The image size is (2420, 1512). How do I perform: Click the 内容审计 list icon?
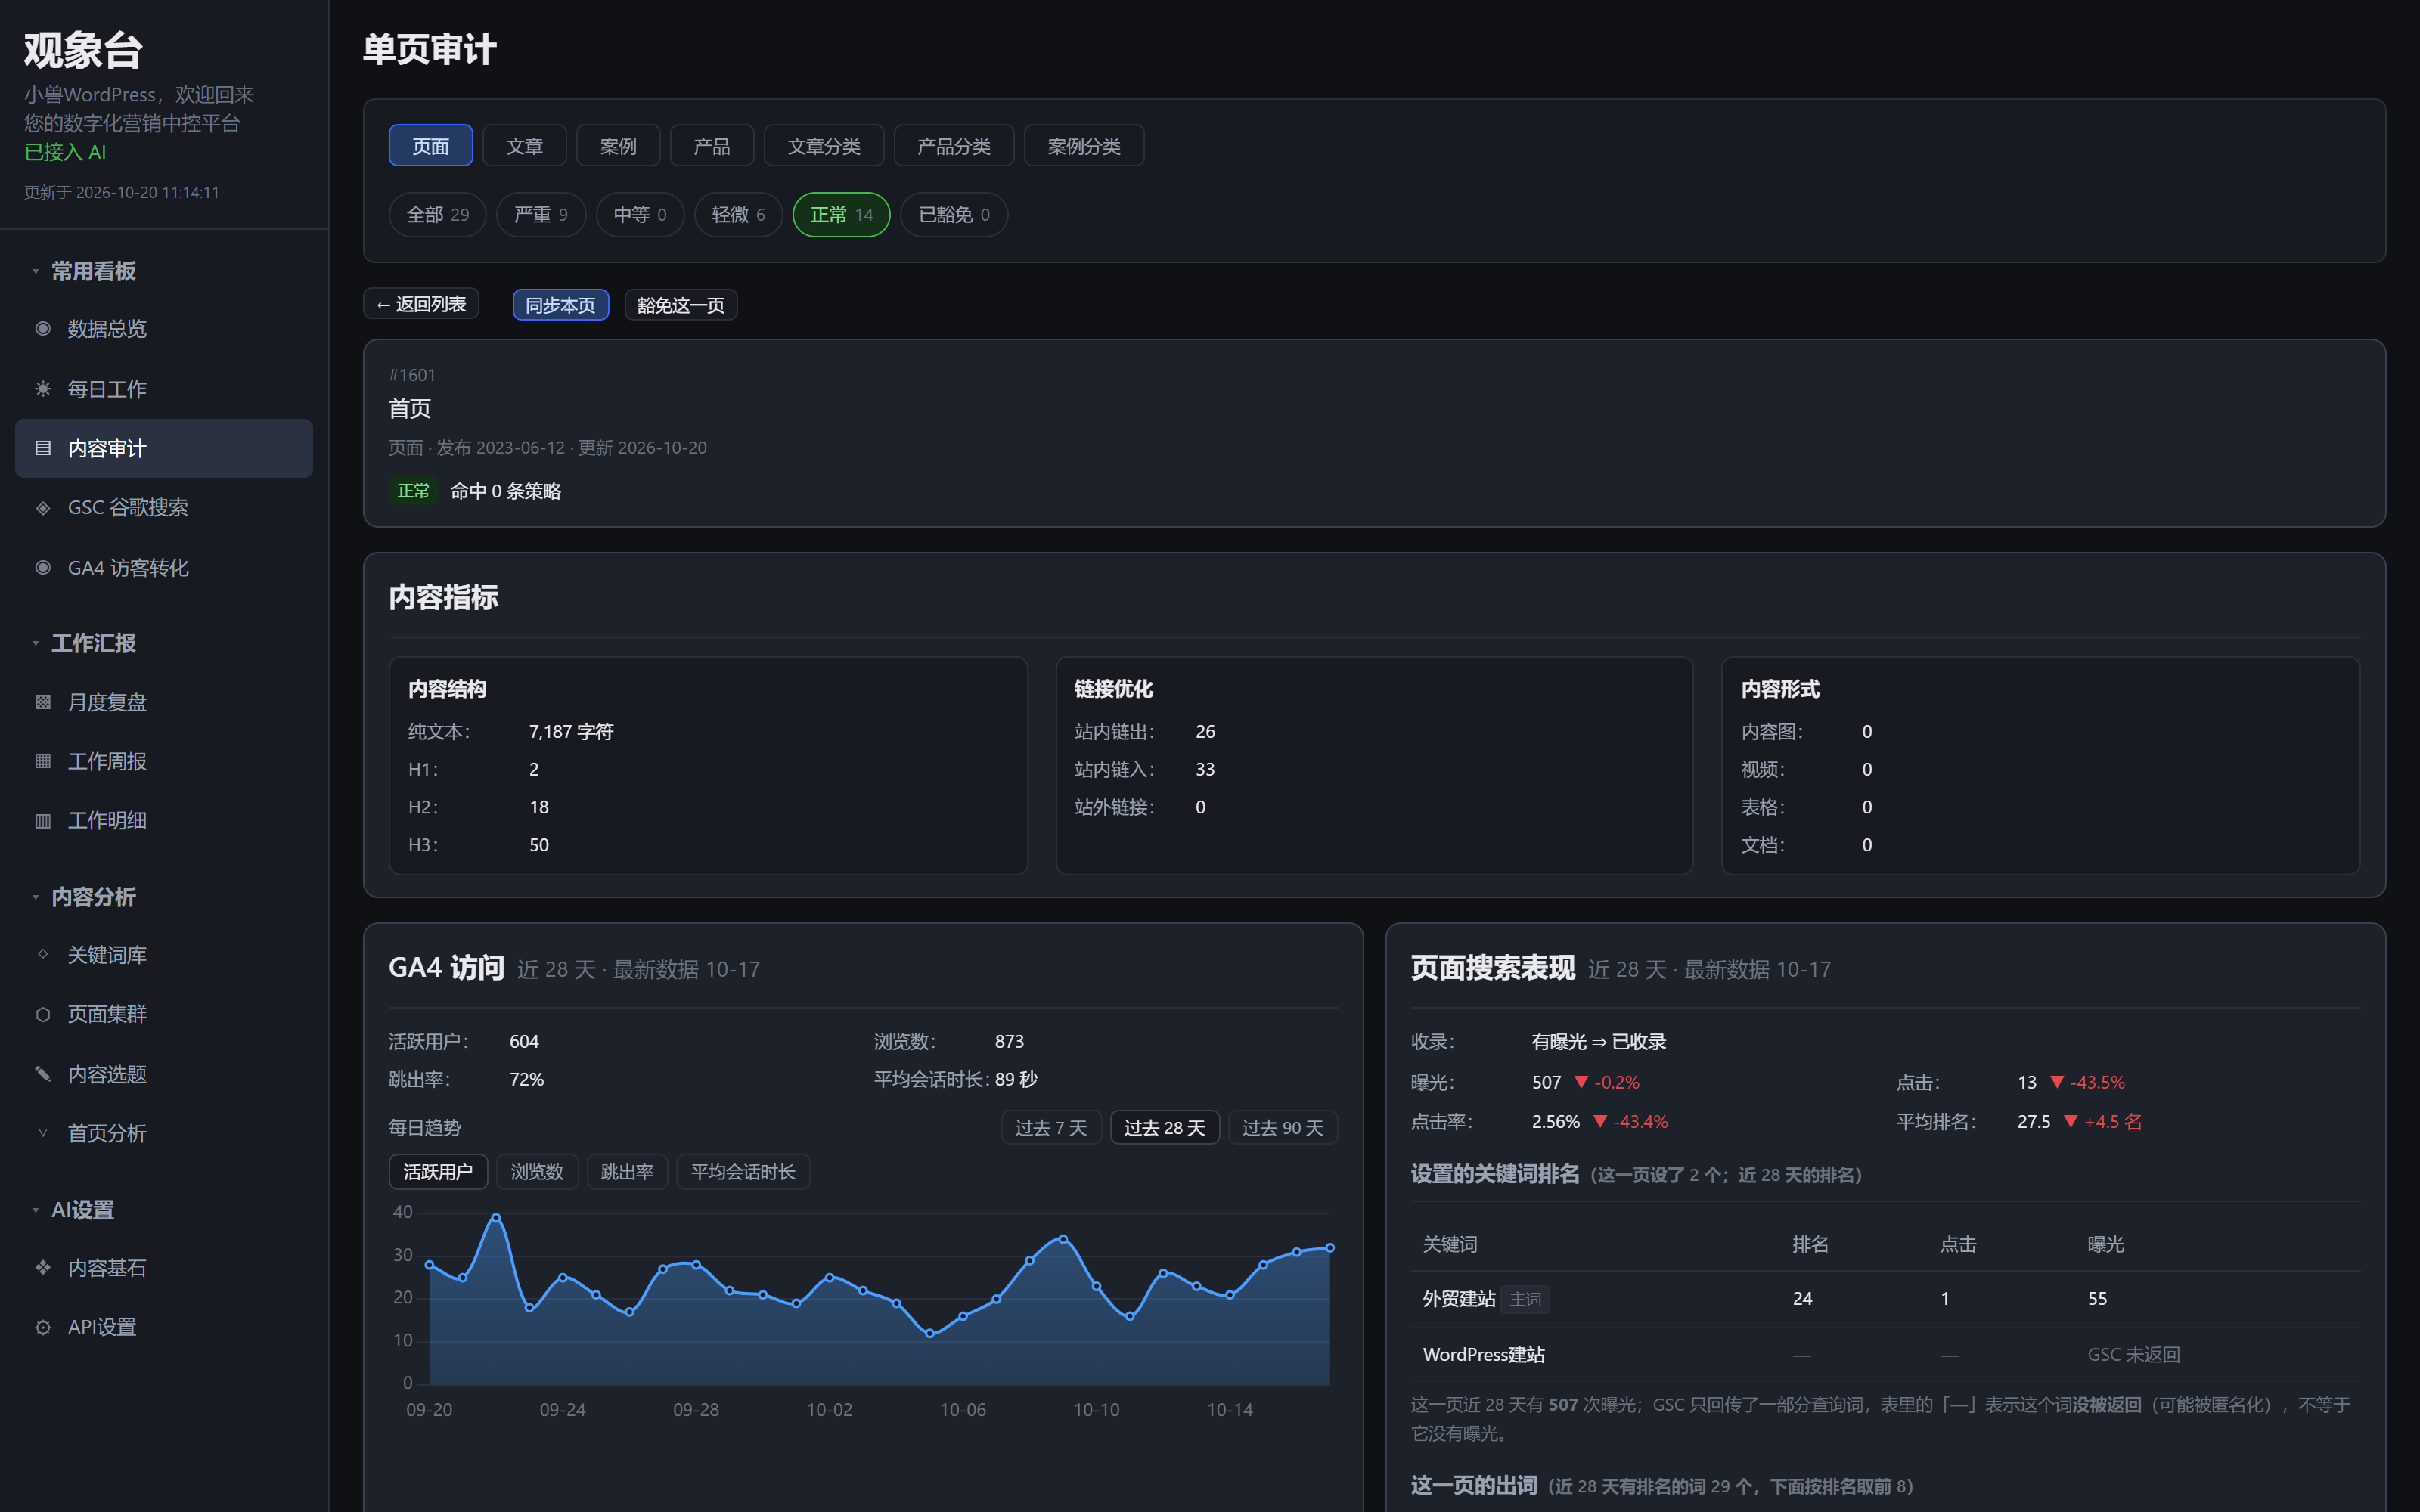[x=43, y=448]
